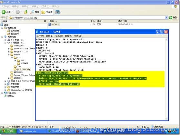Screen dimensions: 180x135
Task: Collapse the 我的电脑 tree node
Action: [2, 37]
